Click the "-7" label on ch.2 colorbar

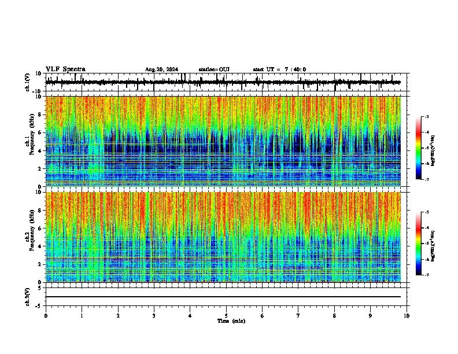point(427,275)
